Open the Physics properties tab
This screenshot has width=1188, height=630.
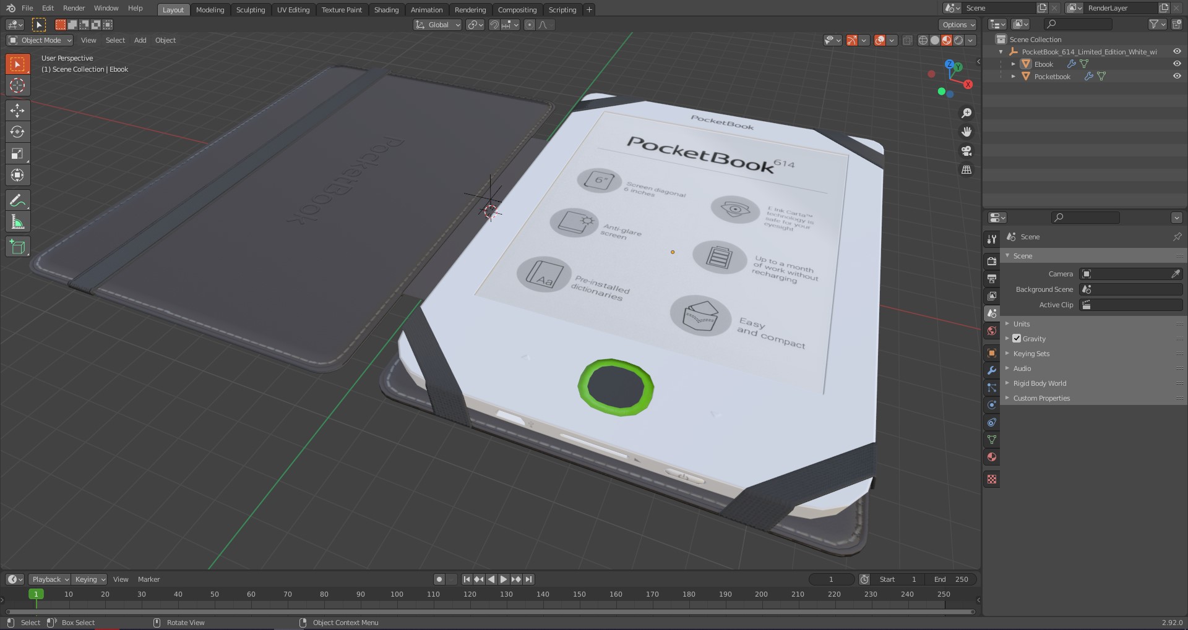(x=992, y=405)
